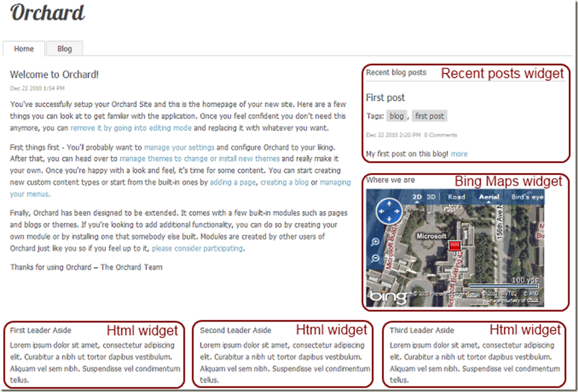Select the Aerial map style
The width and height of the screenshot is (578, 392).
click(489, 197)
